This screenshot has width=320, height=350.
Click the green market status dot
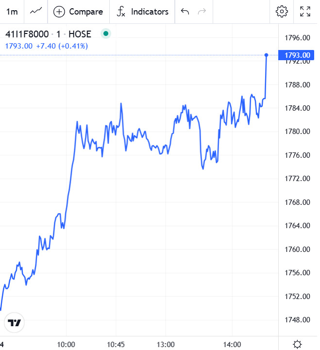(x=105, y=34)
